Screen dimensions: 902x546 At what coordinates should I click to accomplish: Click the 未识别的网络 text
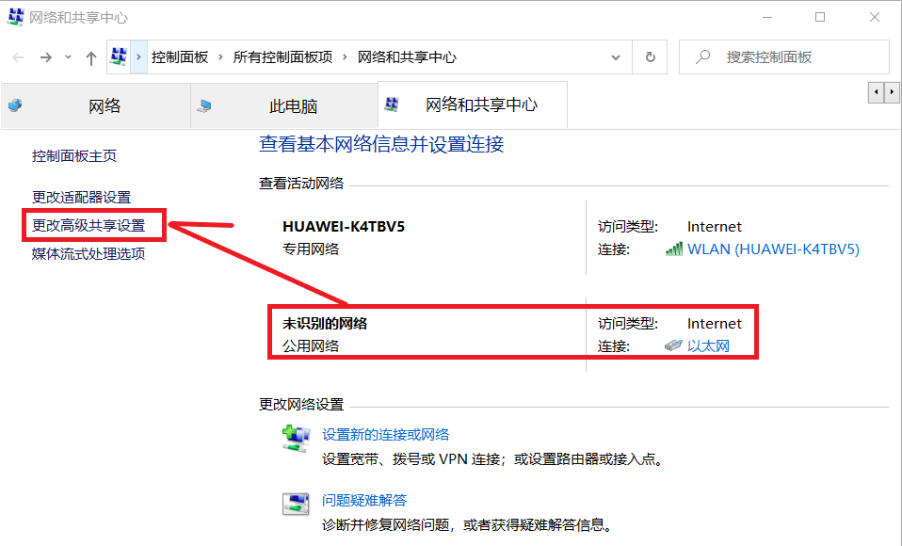tap(325, 323)
